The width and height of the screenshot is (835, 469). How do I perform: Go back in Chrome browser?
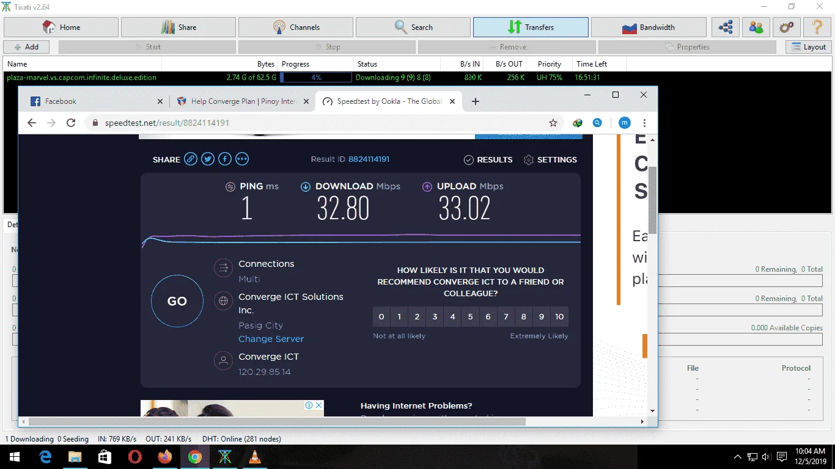pyautogui.click(x=32, y=123)
